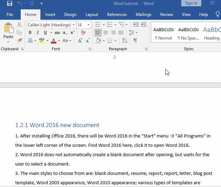
Task: Apply the Heading 1 style
Action: [212, 34]
